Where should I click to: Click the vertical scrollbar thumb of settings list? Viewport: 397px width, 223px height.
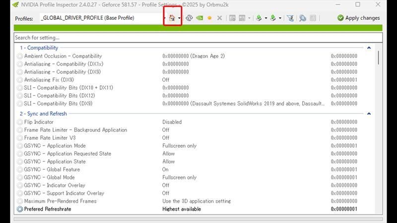tap(379, 57)
